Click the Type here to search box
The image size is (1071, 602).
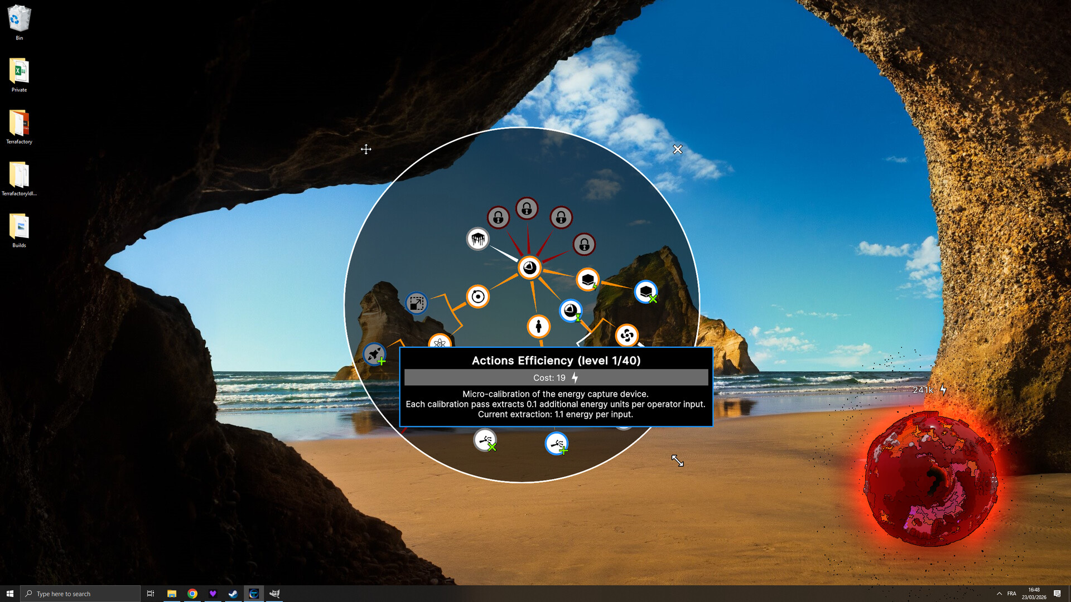[81, 594]
